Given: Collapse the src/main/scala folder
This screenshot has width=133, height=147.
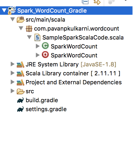Looking at the screenshot, I should point(13,19).
